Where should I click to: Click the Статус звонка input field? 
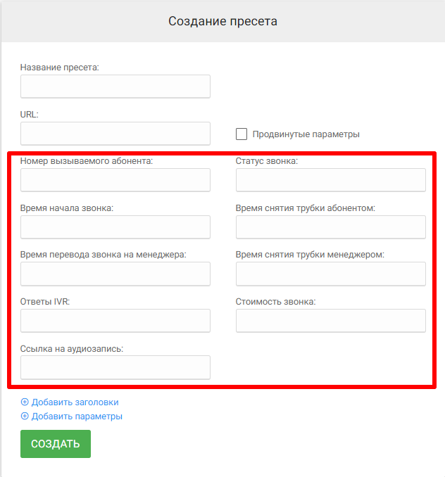pyautogui.click(x=330, y=180)
